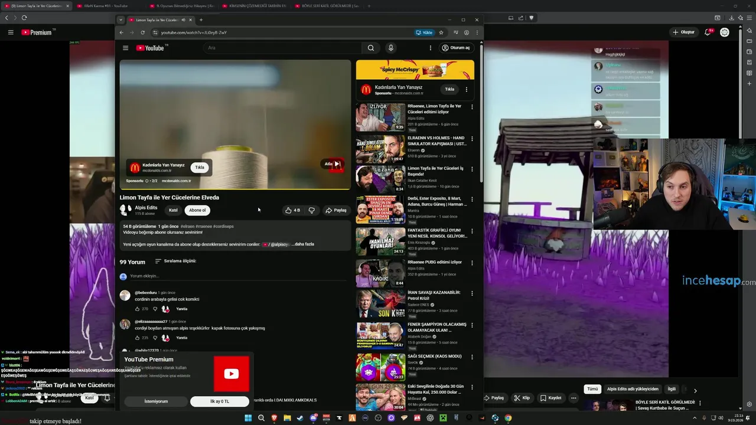
Task: Like @bebeeduru's comment
Action: tap(137, 309)
